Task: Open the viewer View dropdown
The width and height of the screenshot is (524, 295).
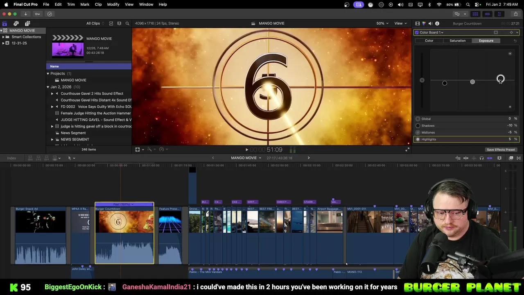Action: [x=400, y=23]
